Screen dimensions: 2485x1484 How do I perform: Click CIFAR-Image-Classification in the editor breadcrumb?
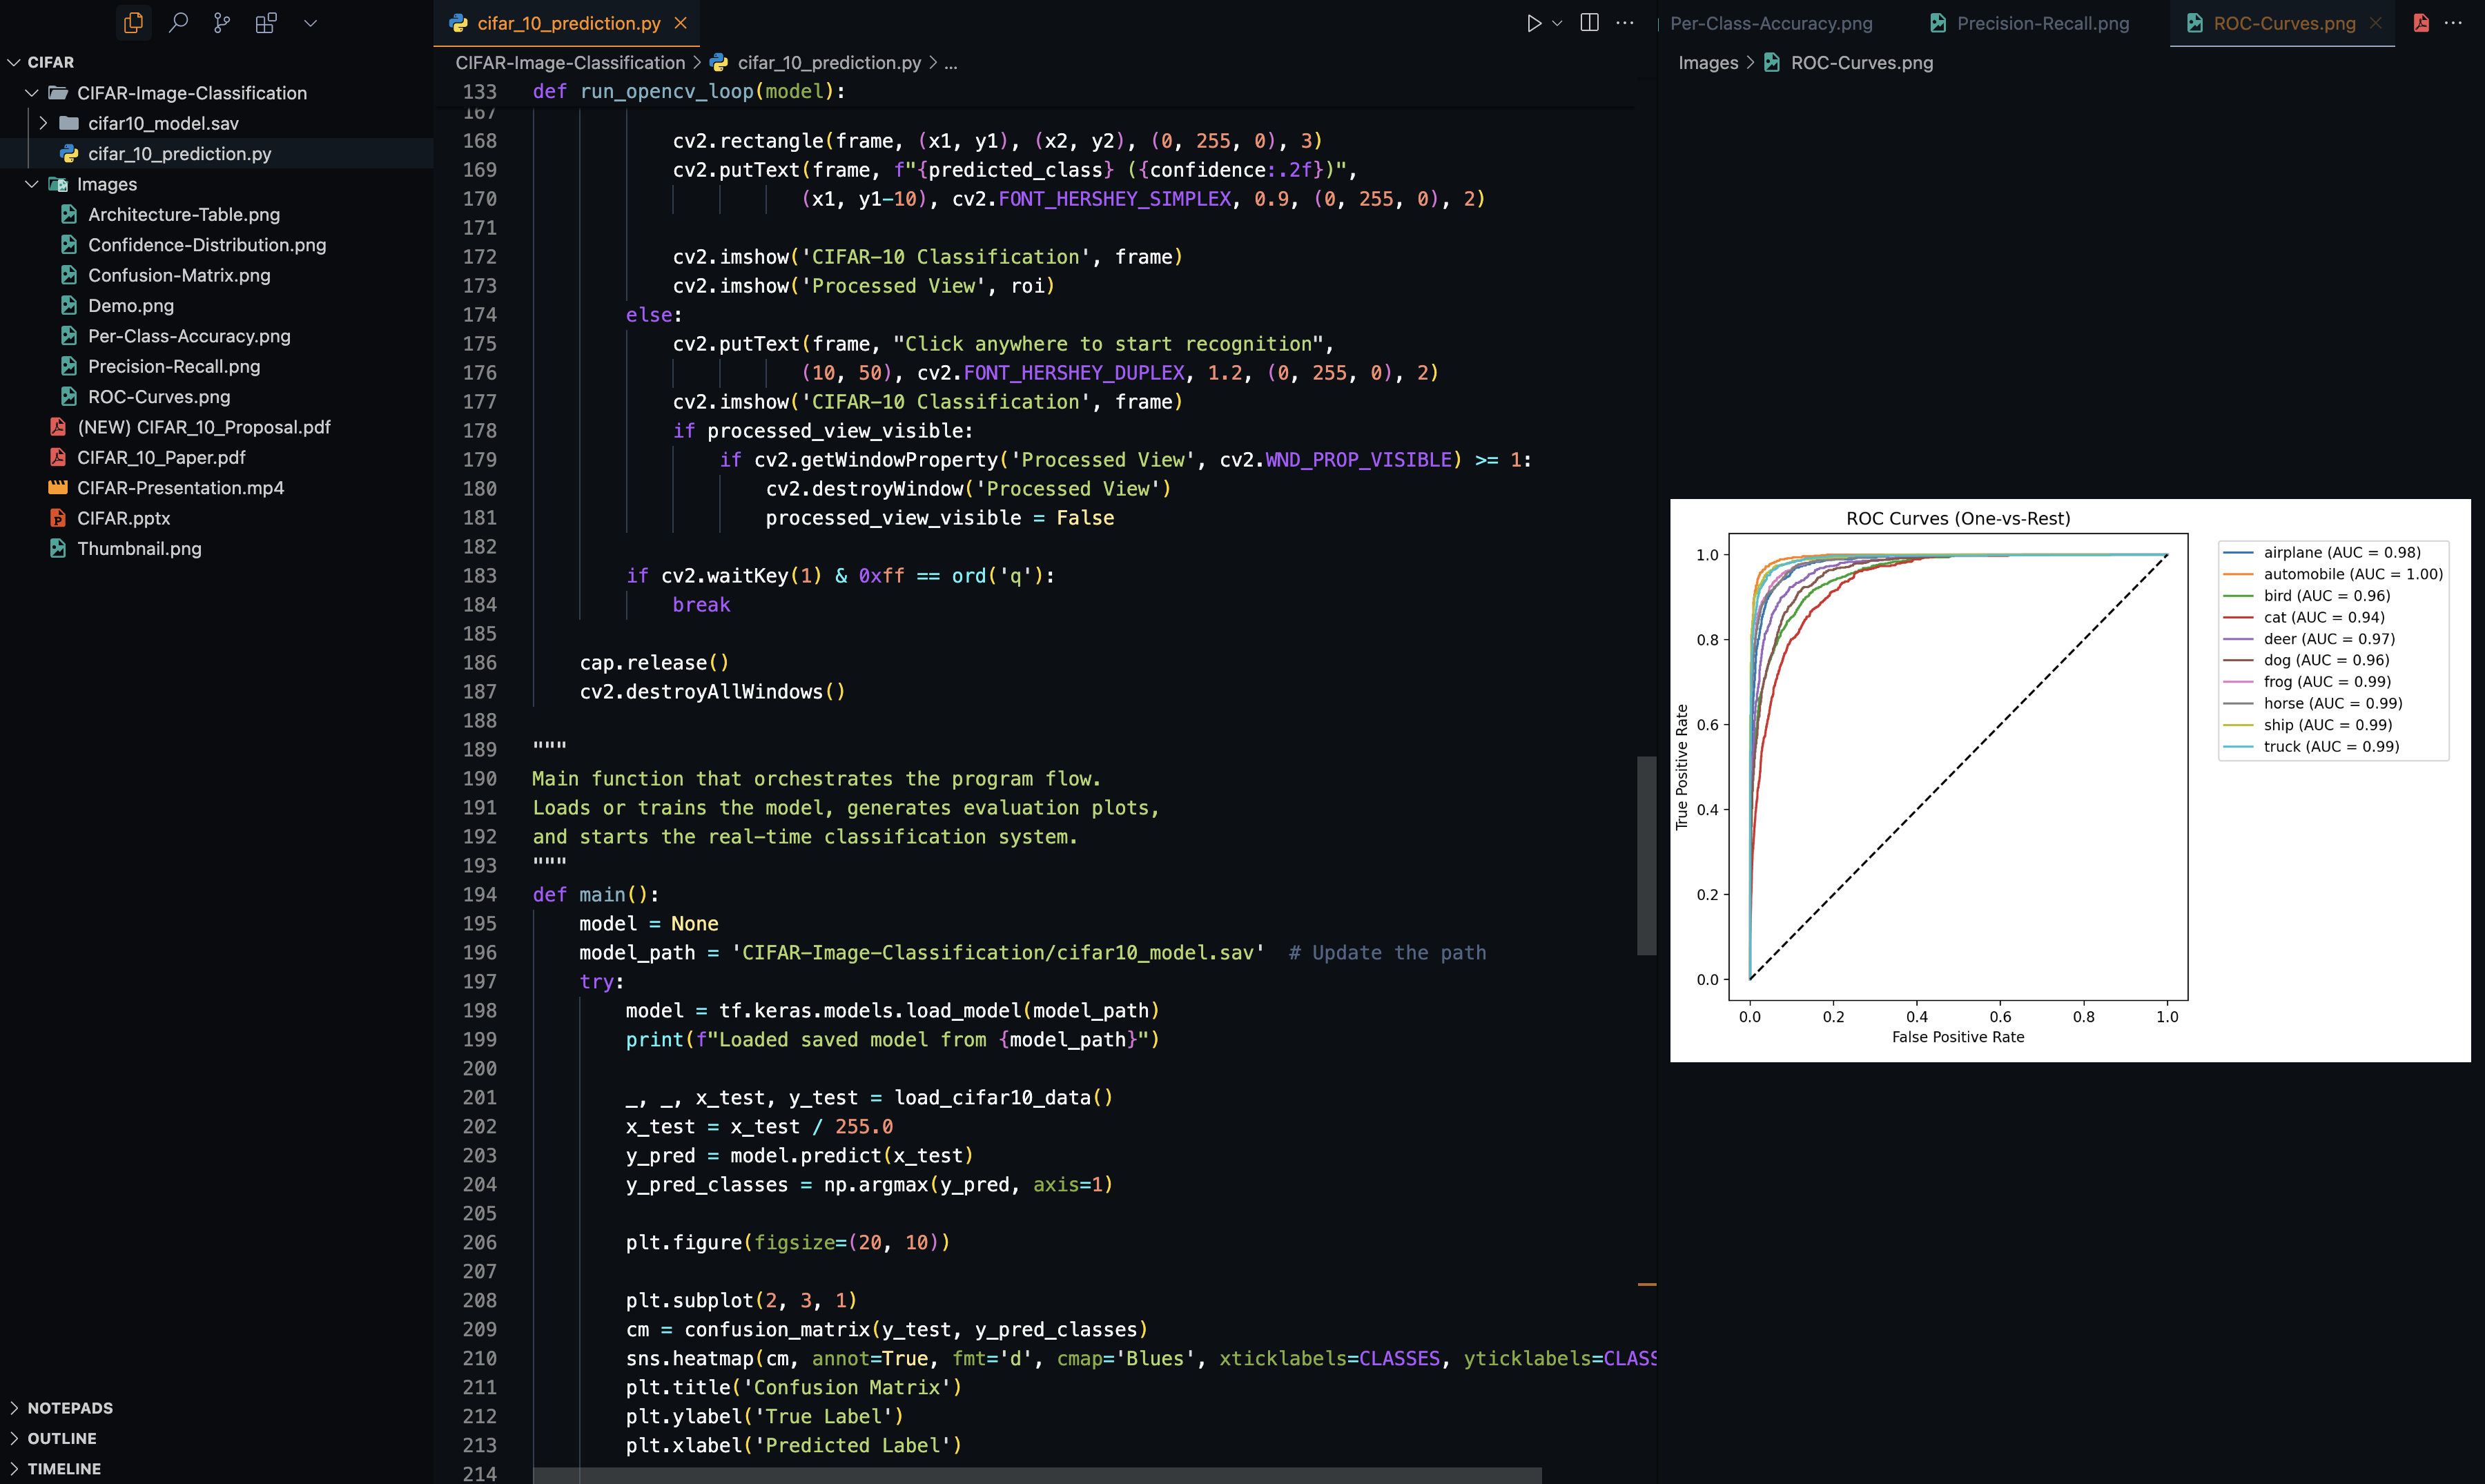(x=570, y=62)
